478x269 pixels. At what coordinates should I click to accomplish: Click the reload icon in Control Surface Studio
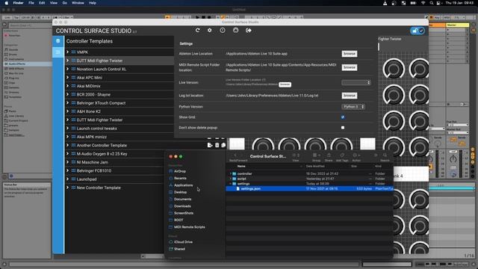(x=197, y=30)
